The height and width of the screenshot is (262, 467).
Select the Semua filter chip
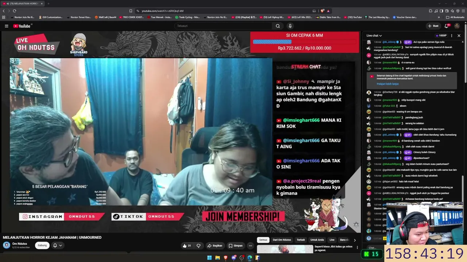coord(263,240)
